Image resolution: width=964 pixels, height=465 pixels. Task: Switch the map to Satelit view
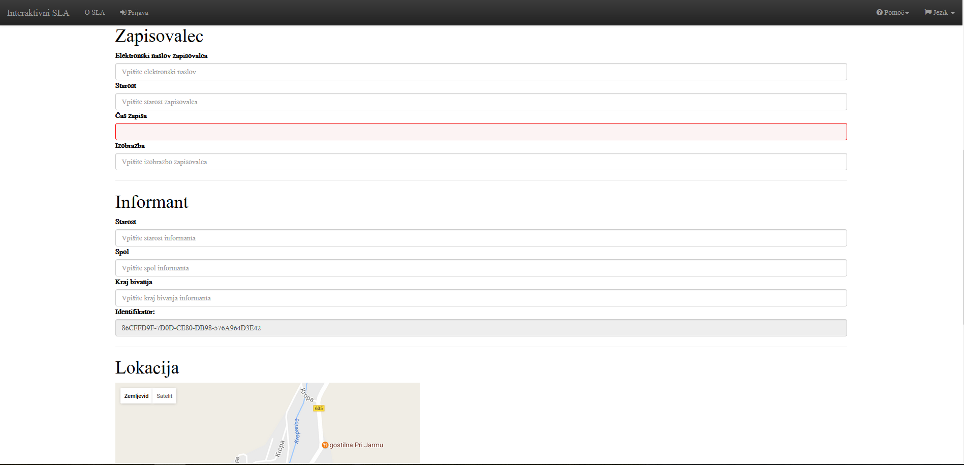pyautogui.click(x=164, y=396)
